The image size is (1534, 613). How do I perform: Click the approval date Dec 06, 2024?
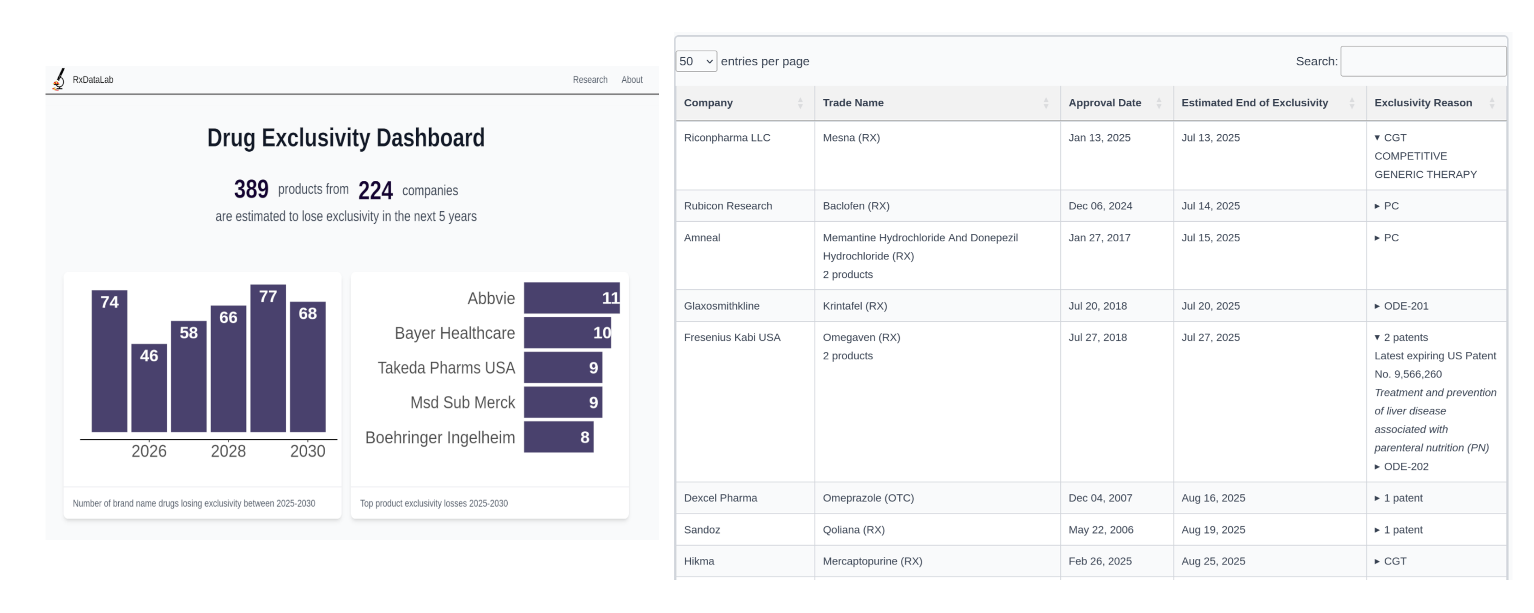point(1100,206)
